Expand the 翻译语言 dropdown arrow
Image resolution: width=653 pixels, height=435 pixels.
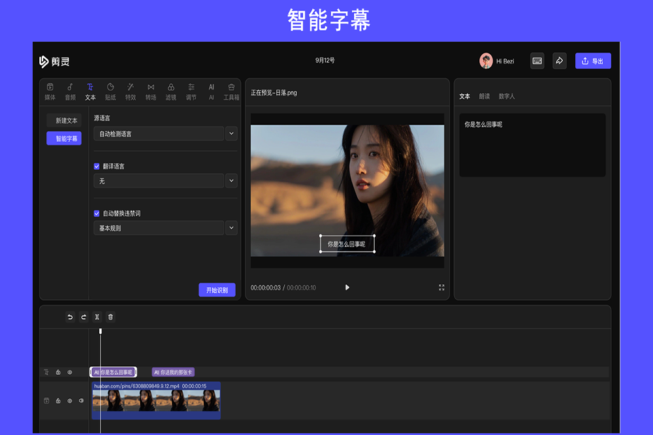click(x=231, y=181)
